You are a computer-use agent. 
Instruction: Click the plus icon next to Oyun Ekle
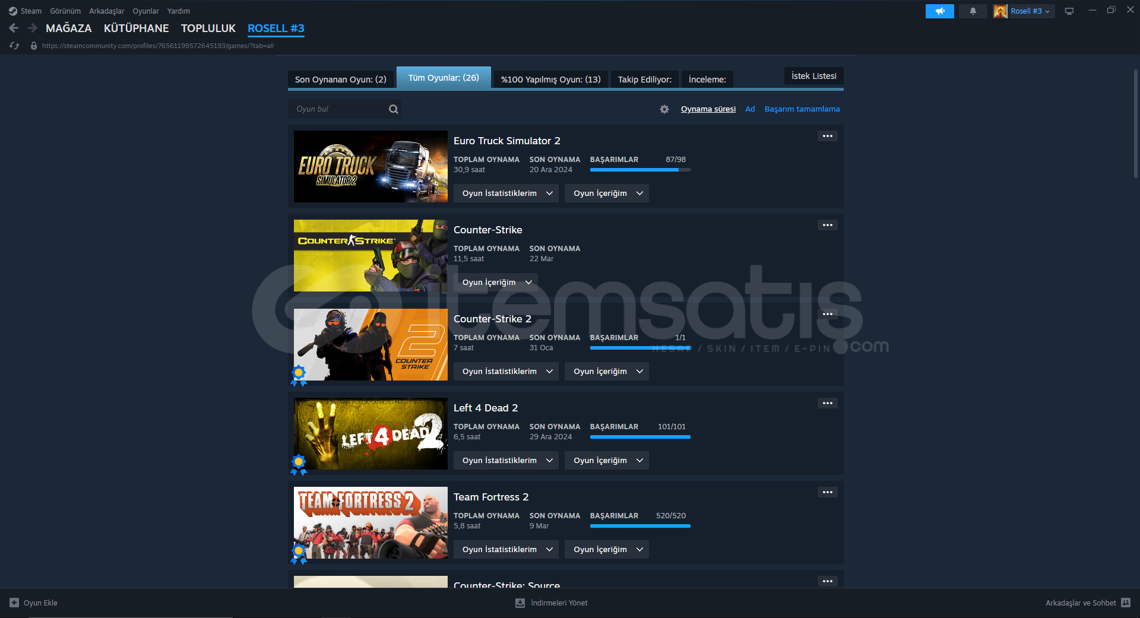click(x=14, y=603)
